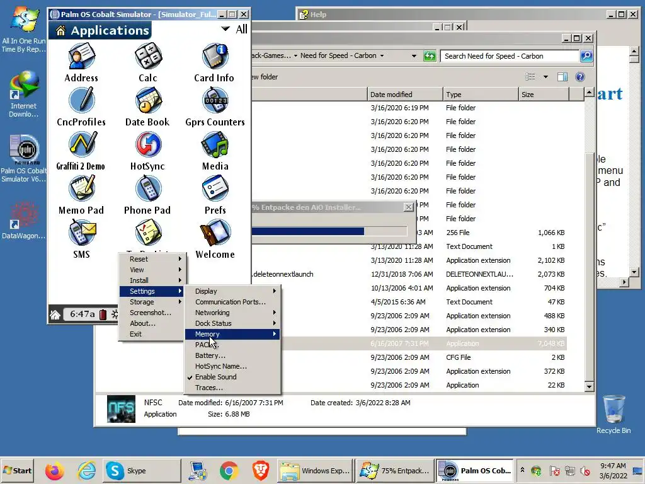Click the Explorer help question mark icon
The image size is (645, 484).
[x=580, y=77]
